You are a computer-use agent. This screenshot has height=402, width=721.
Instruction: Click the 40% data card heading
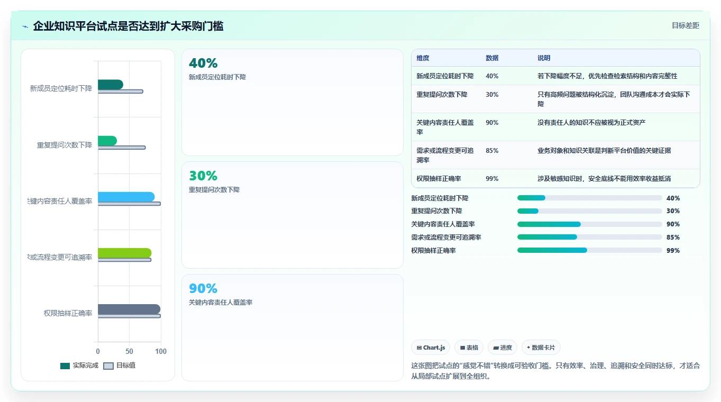click(203, 63)
